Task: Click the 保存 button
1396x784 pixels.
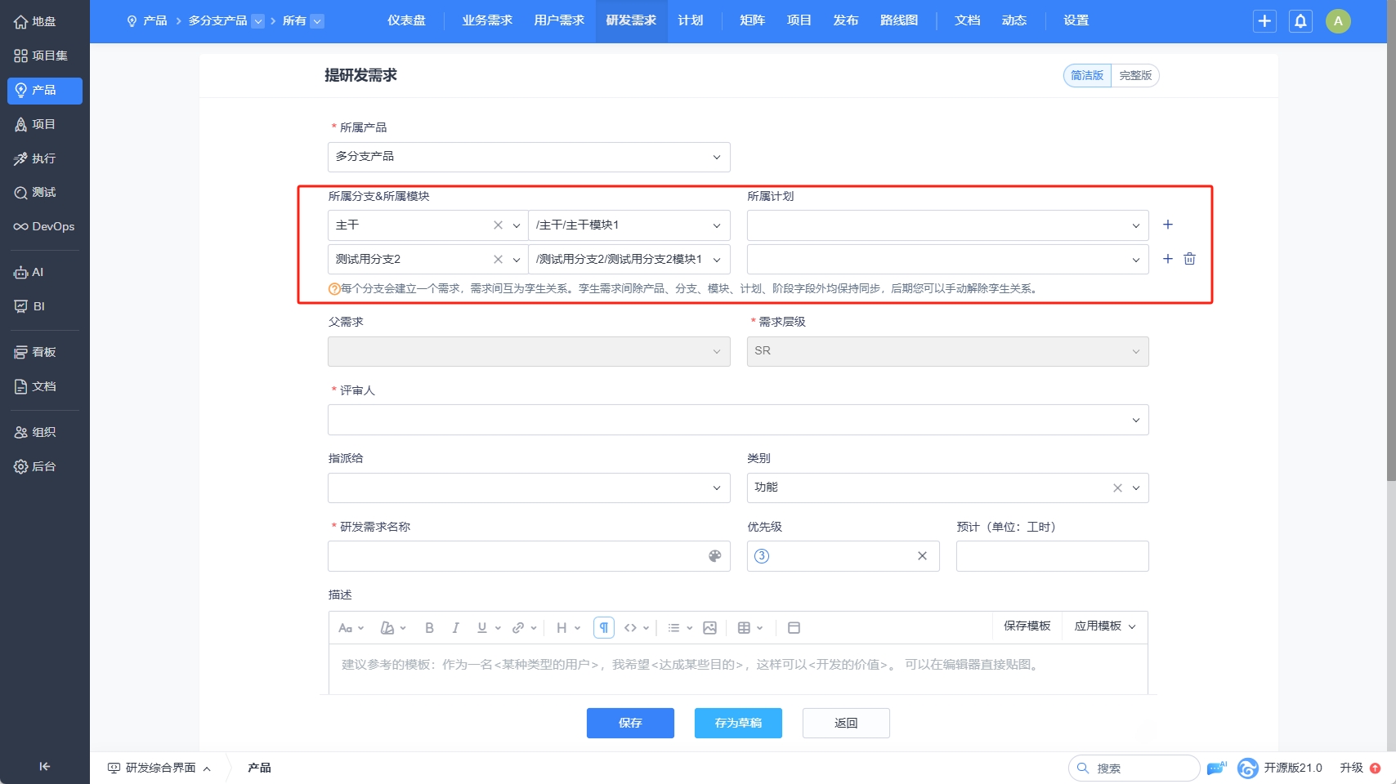Action: (630, 723)
